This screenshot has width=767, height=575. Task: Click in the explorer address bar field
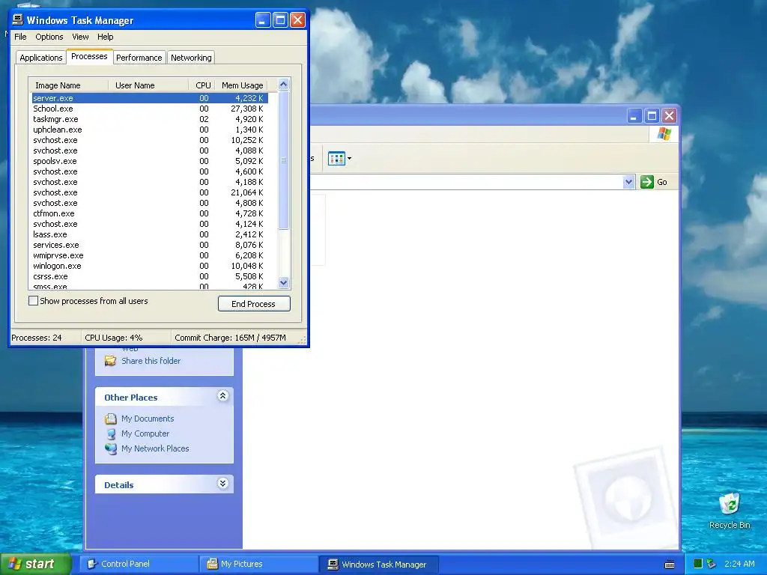(466, 182)
